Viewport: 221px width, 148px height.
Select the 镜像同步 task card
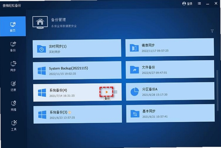(x=170, y=47)
